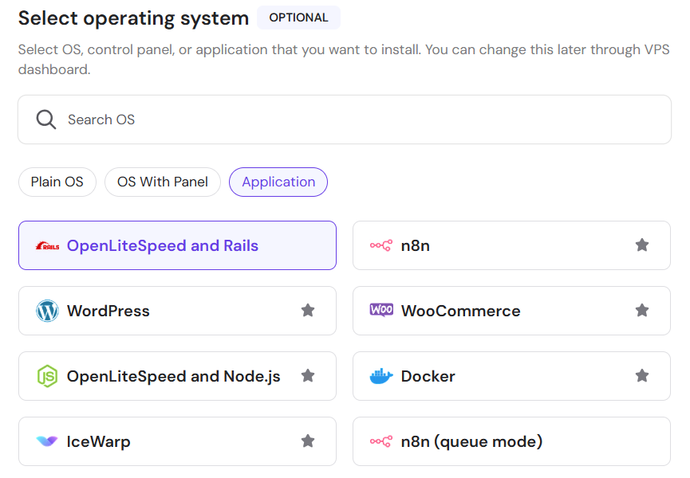Choose OpenLiteSpeed and Rails option
Image resolution: width=690 pixels, height=478 pixels.
pos(177,245)
